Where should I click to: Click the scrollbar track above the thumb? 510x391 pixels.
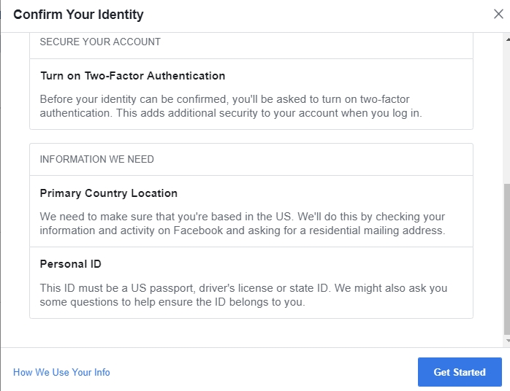pyautogui.click(x=507, y=109)
